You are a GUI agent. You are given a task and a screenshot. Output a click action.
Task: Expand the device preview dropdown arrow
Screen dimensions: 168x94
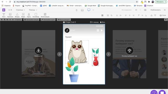(x=93, y=10)
